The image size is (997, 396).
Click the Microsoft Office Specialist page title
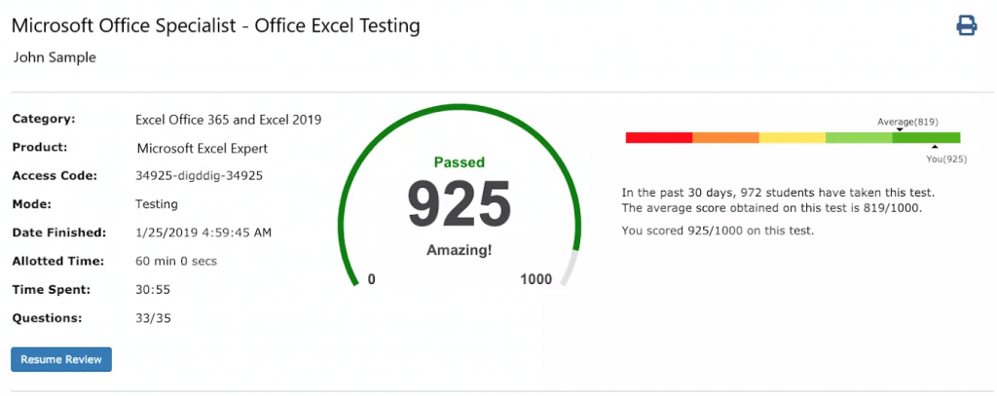[216, 26]
